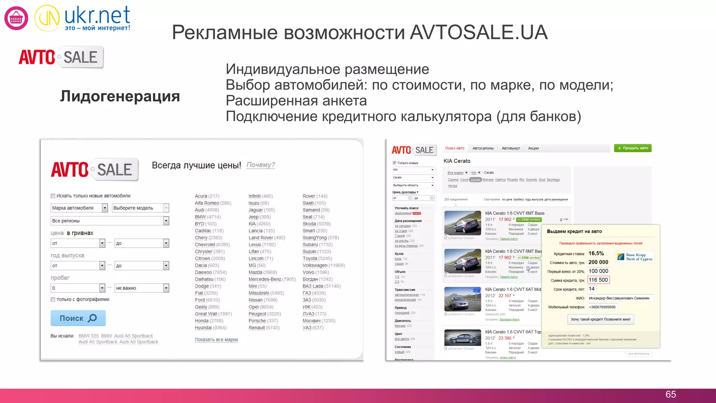Viewport: 716px width, 403px height.
Task: Open the KIA make dropdown in sidebar
Action: tap(413, 170)
